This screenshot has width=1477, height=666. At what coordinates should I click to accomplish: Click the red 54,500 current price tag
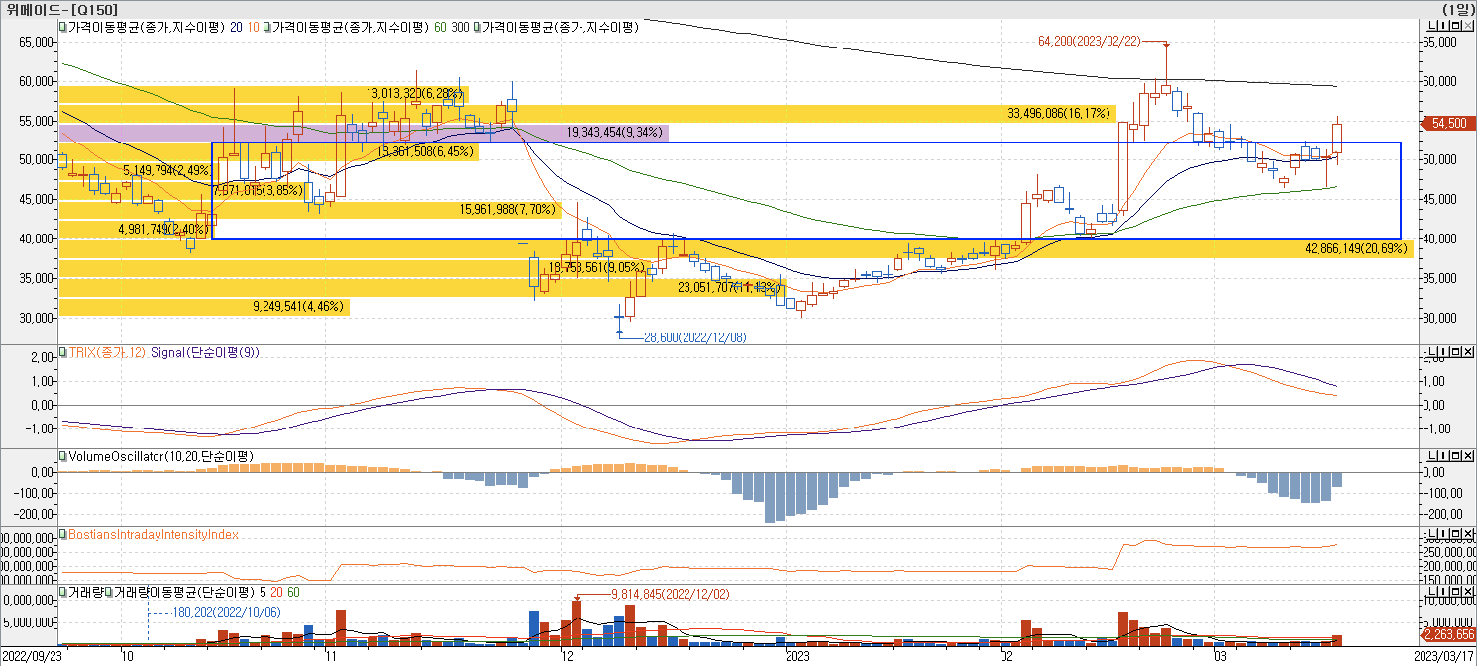click(1448, 123)
